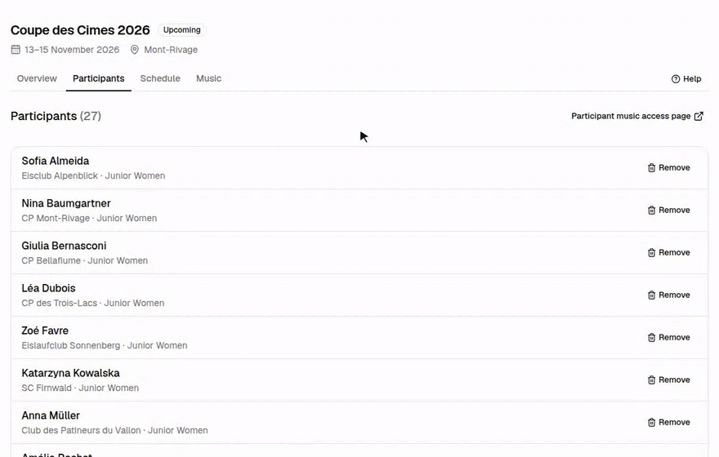Click the Participants (27) heading
This screenshot has width=719, height=457.
[56, 116]
